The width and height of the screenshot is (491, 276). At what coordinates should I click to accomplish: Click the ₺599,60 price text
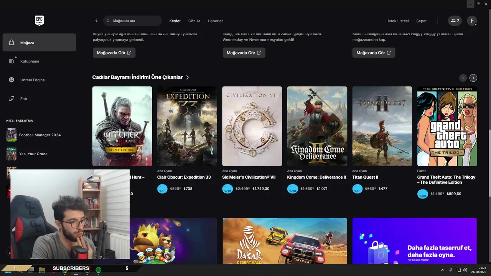tap(455, 194)
